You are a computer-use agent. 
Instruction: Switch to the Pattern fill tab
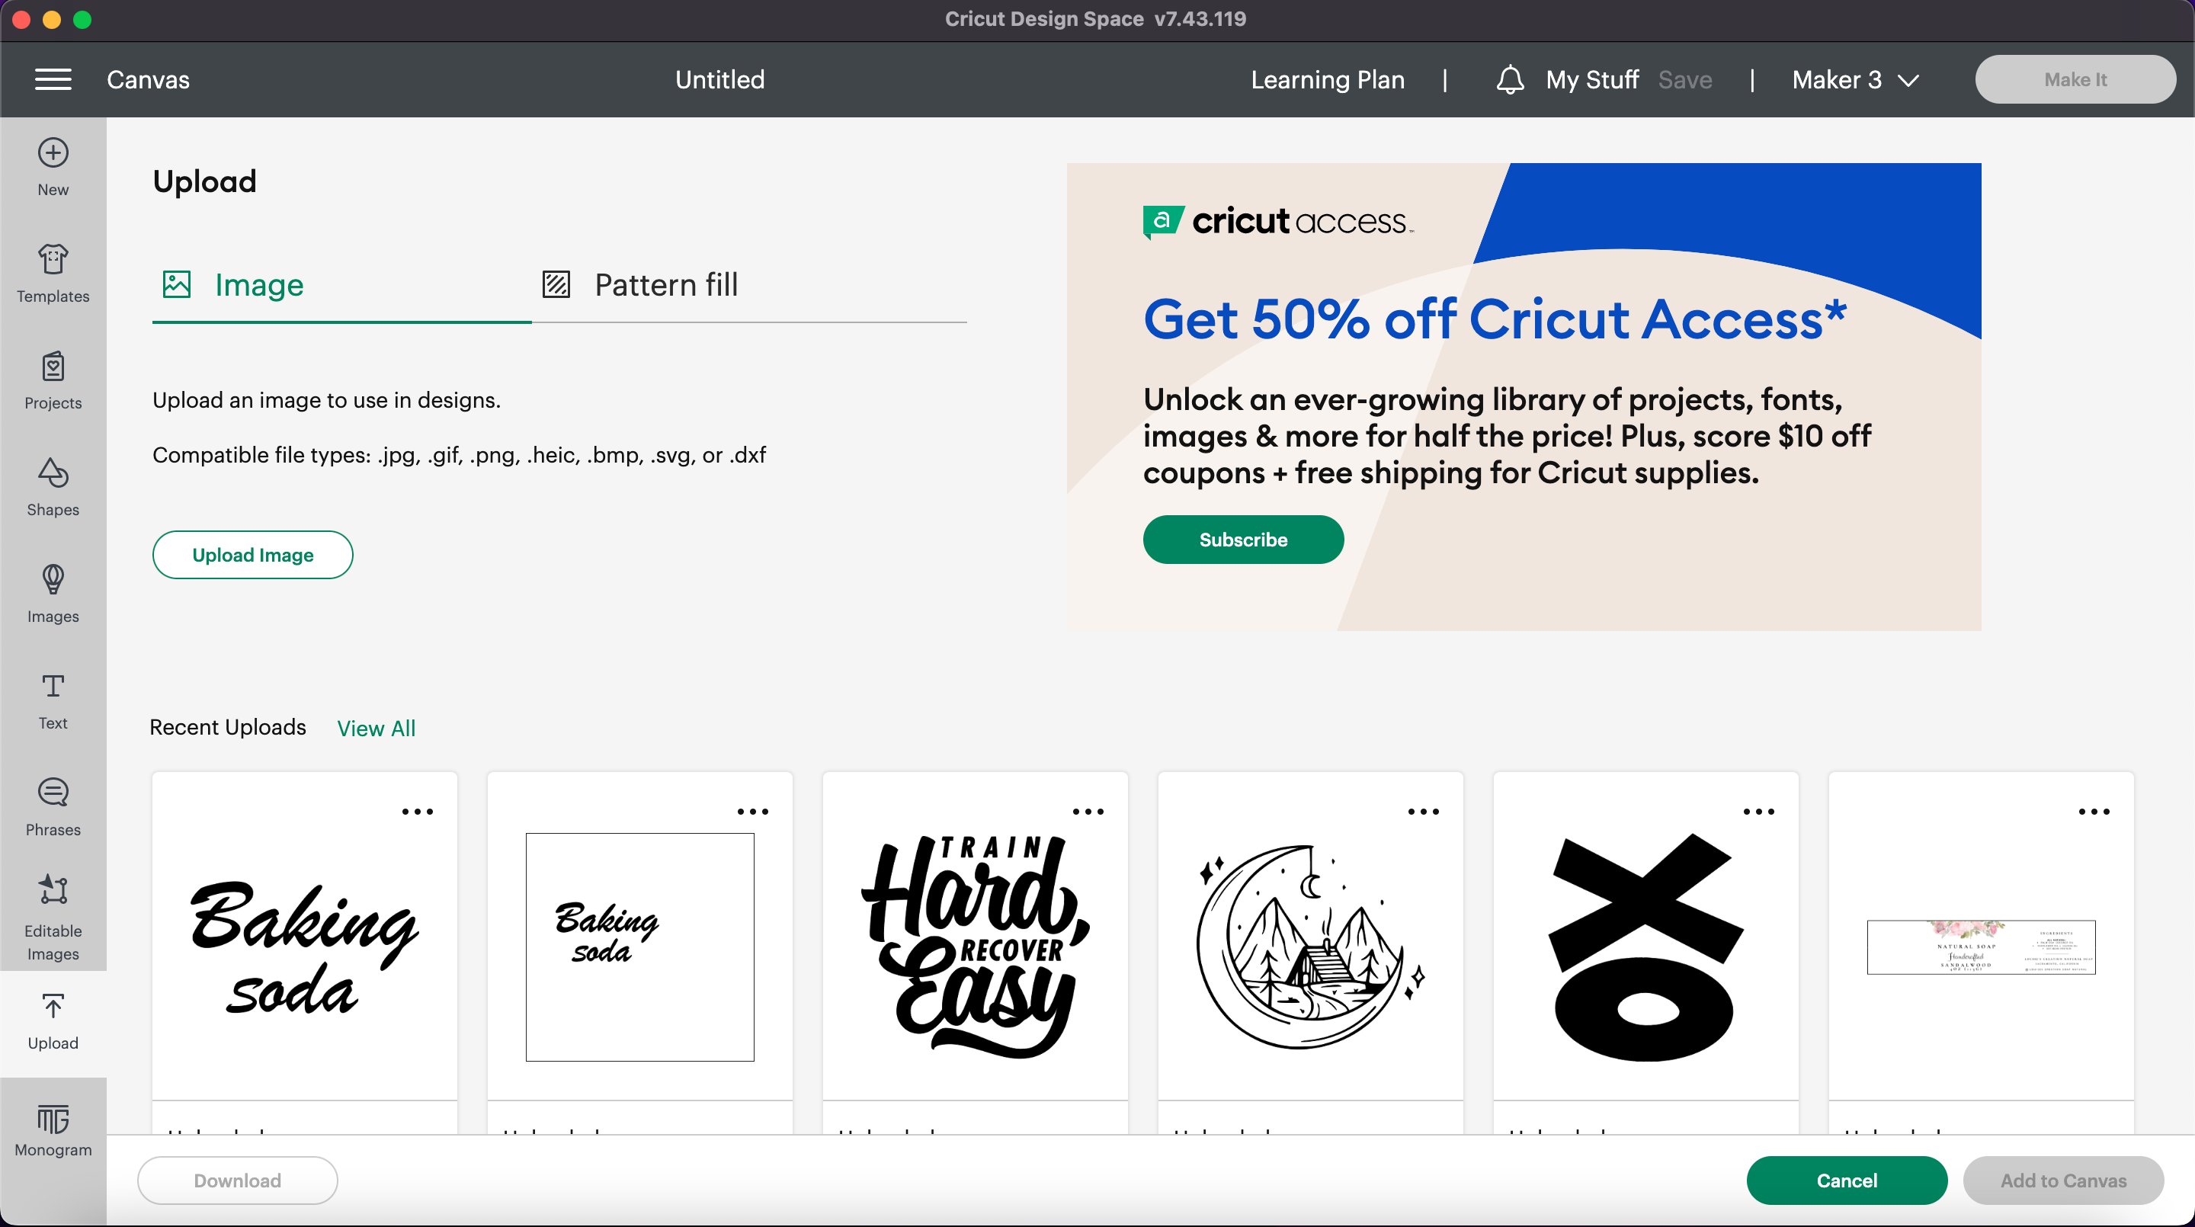tap(642, 284)
